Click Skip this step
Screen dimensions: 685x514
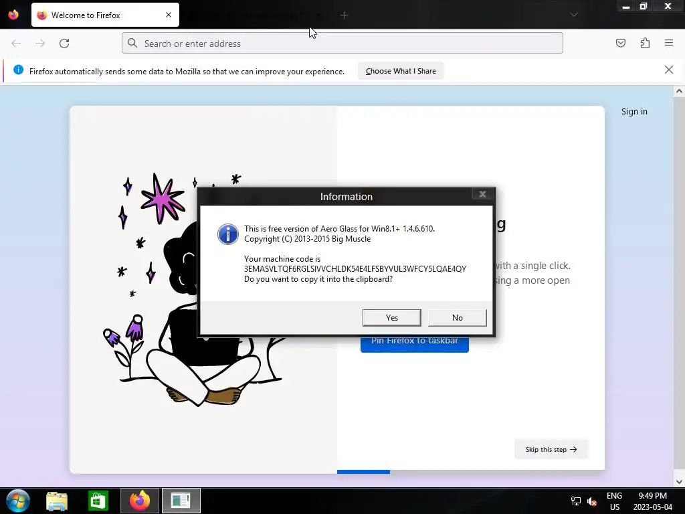click(551, 449)
